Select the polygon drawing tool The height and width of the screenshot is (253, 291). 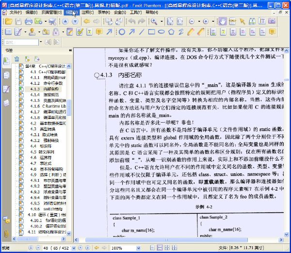click(x=171, y=32)
